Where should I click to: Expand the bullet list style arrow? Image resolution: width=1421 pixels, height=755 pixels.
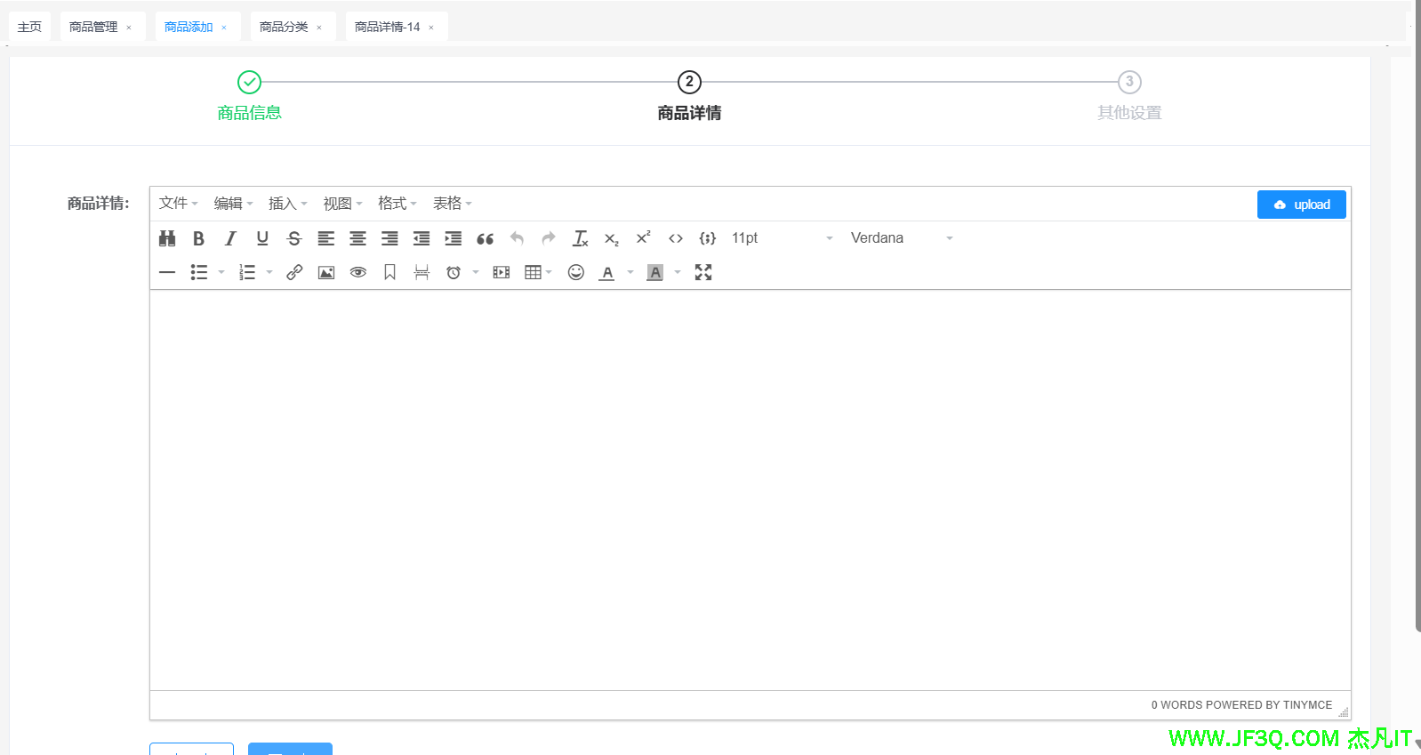point(221,273)
